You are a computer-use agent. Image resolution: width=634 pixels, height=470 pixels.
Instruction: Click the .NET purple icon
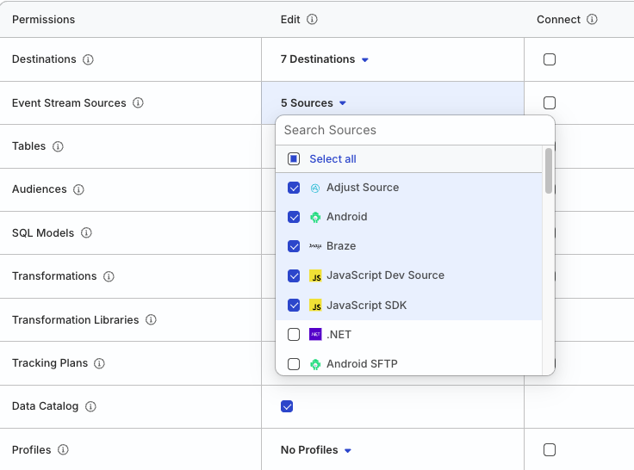click(315, 334)
